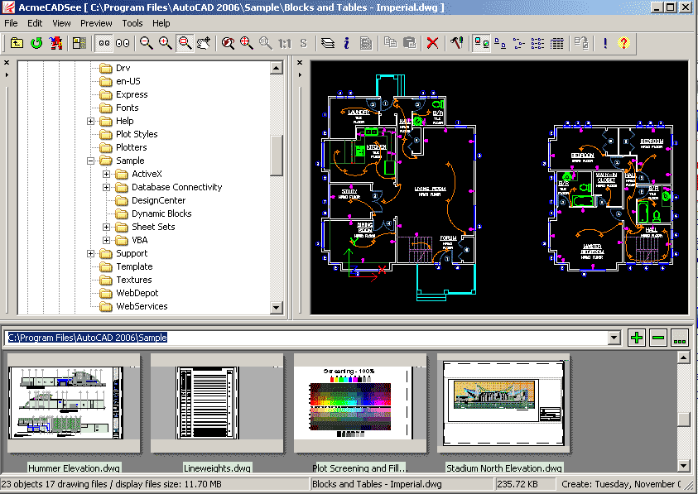Expand the Sheet Sets folder node
The width and height of the screenshot is (698, 494).
coord(106,227)
